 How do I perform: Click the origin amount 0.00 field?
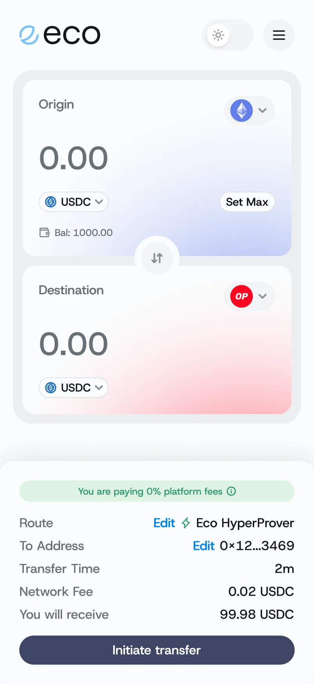73,158
